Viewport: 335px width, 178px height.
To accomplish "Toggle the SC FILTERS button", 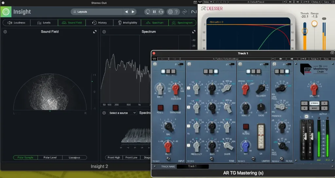I will click(246, 127).
